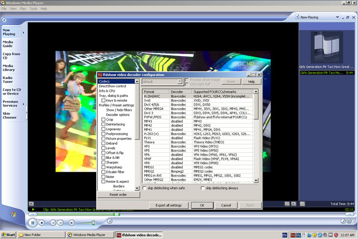The height and width of the screenshot is (239, 358).
Task: Click the Stop playback button
Action: click(x=42, y=223)
